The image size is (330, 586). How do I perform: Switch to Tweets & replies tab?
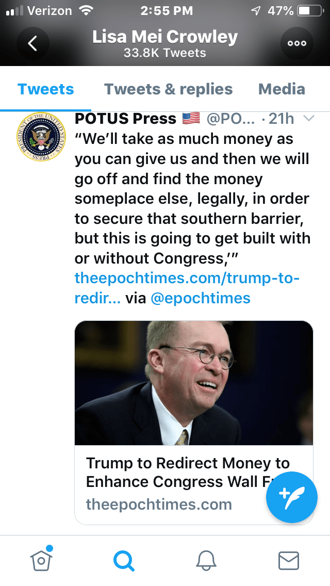click(x=168, y=89)
